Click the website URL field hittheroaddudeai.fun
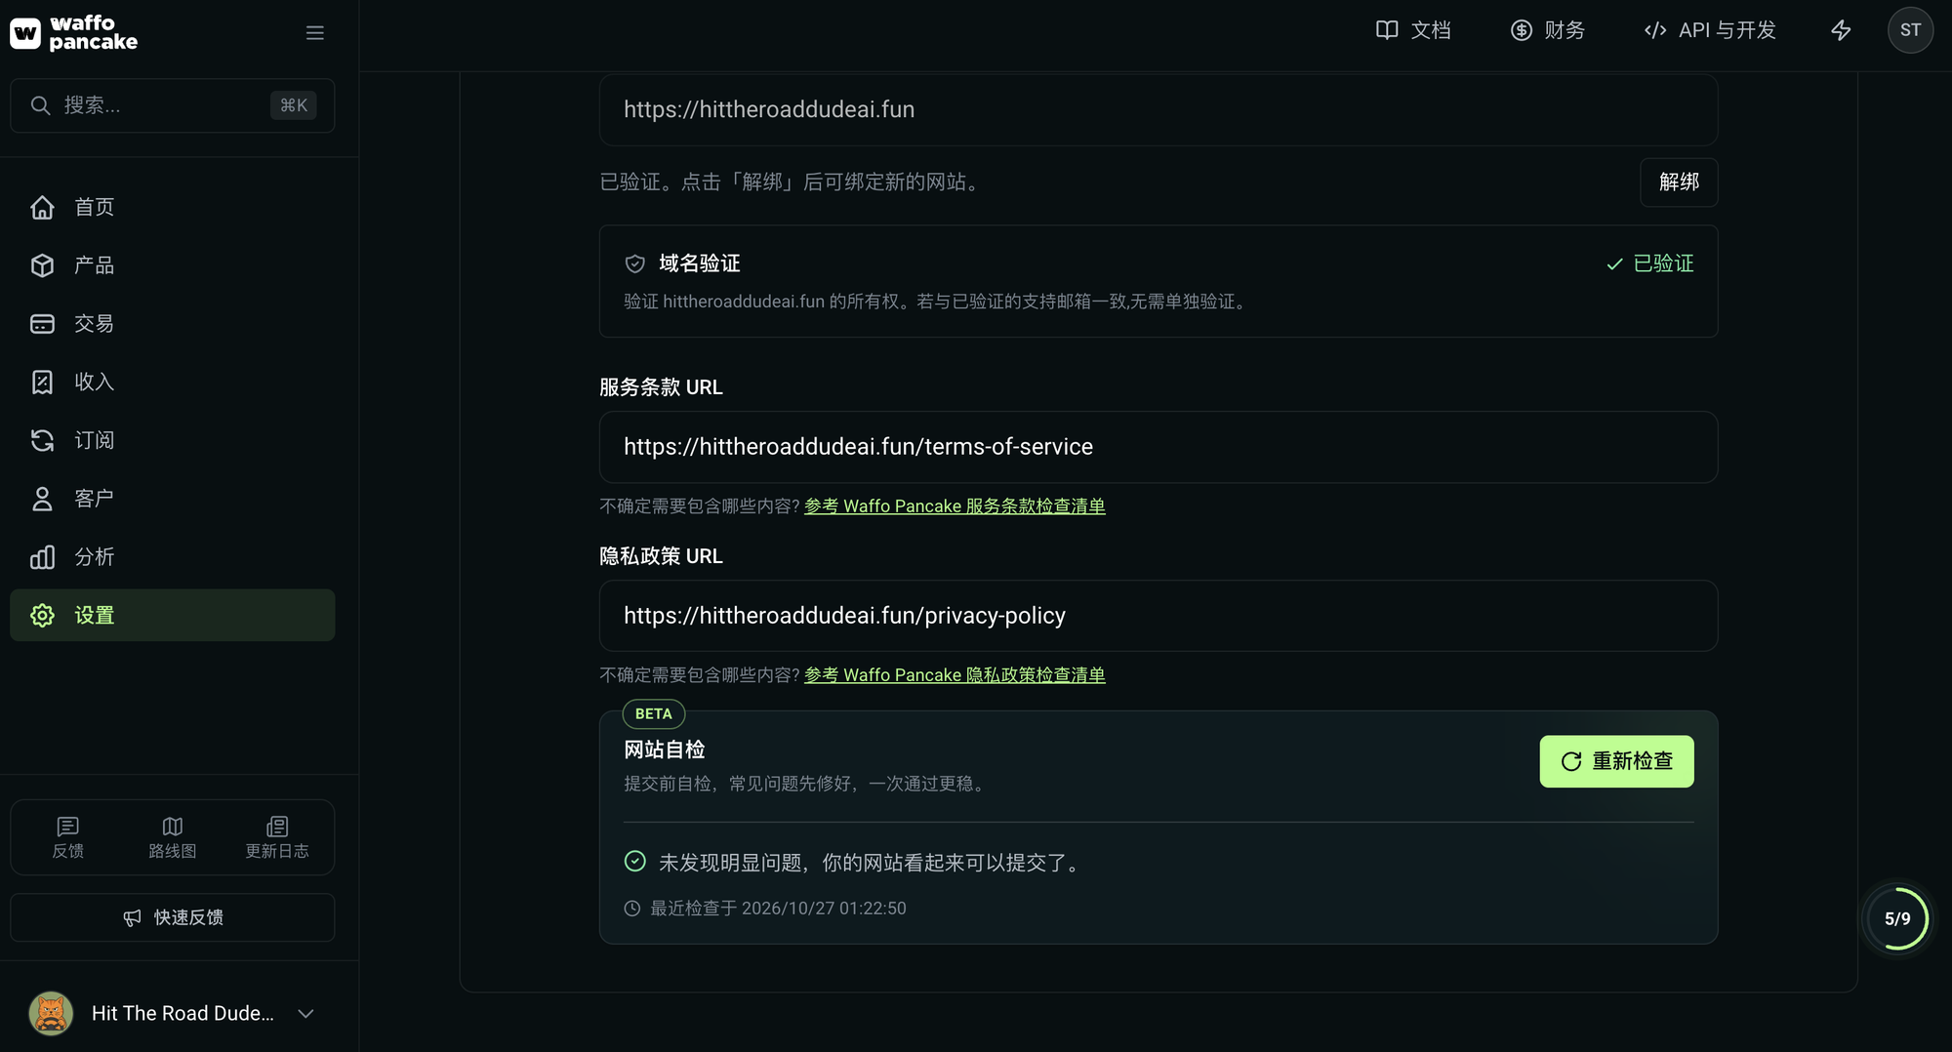The height and width of the screenshot is (1052, 1952). 1159,109
